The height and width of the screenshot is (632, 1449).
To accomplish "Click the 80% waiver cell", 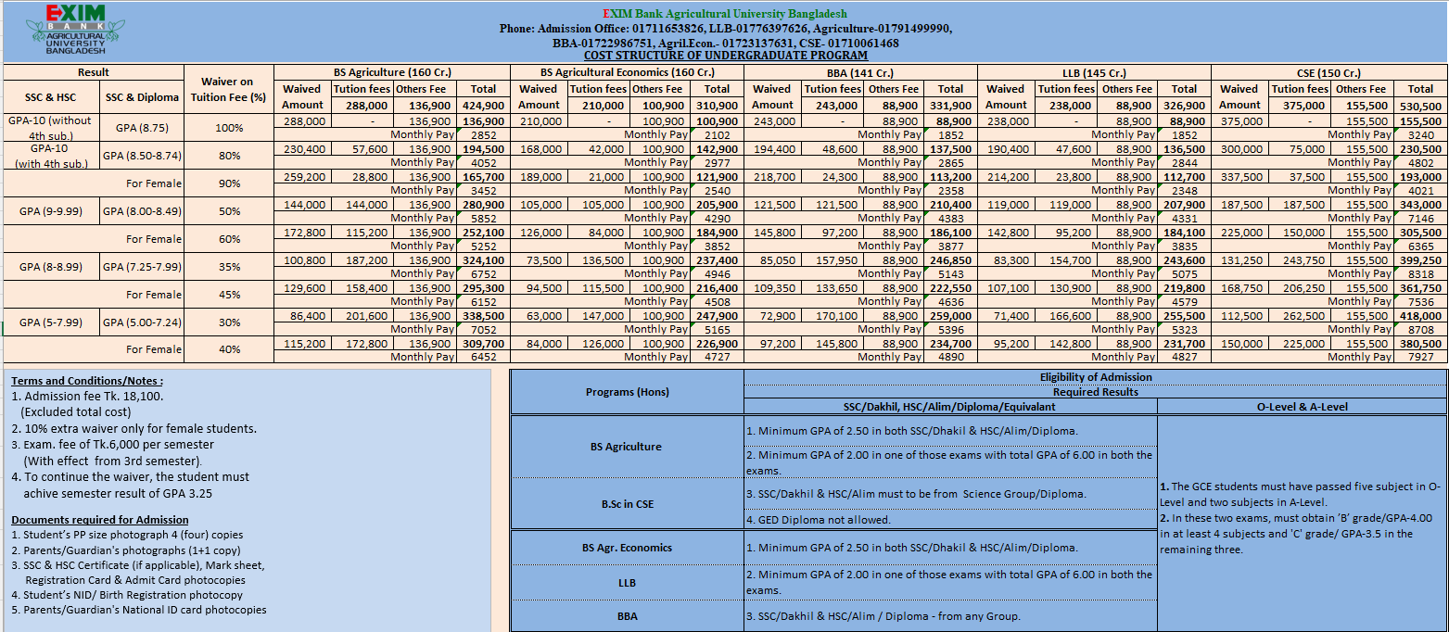I will (228, 156).
